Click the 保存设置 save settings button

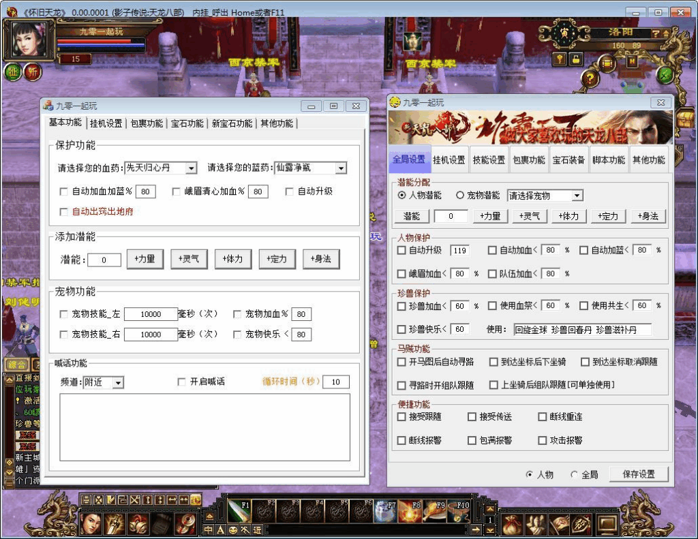tap(638, 474)
